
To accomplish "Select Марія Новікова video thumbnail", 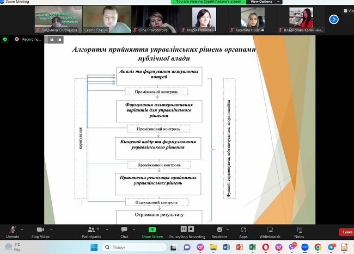I will 204,20.
